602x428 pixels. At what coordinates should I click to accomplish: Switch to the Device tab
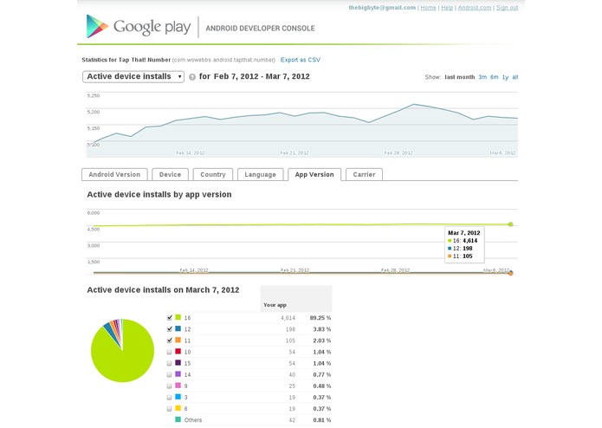170,174
